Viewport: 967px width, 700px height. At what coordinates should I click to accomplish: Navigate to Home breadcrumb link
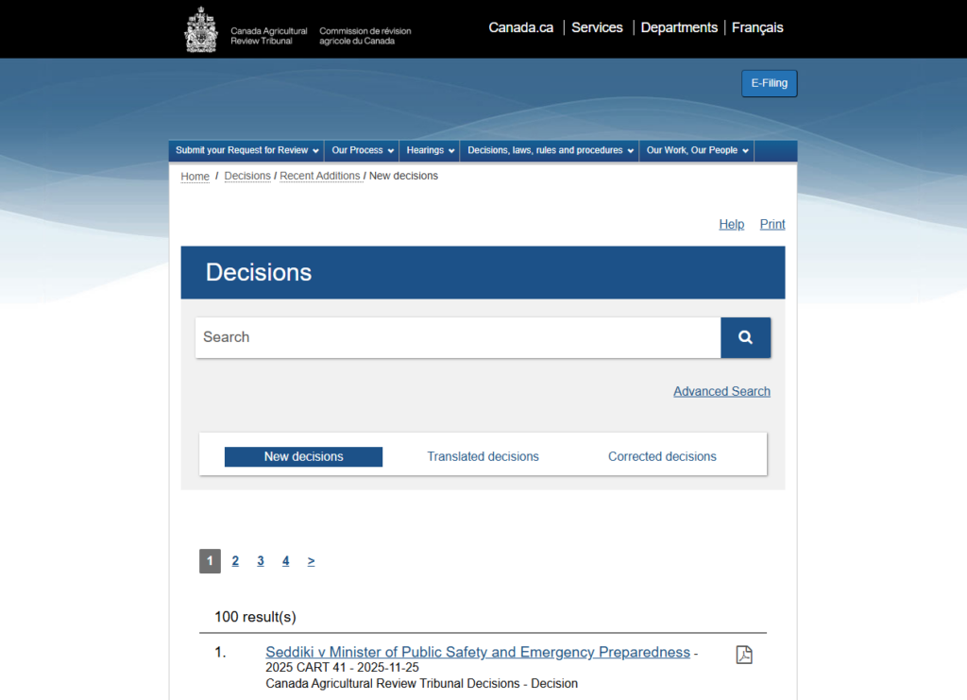point(195,177)
